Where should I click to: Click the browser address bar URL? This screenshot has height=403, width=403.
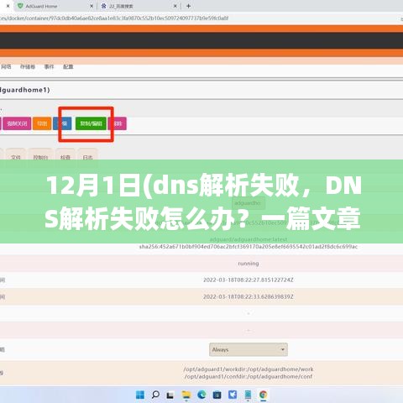[x=114, y=18]
